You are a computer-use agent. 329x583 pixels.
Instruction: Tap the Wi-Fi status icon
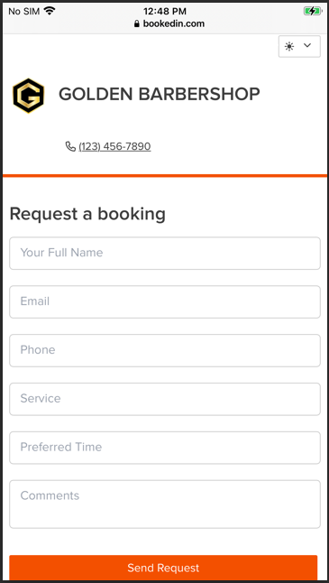[49, 11]
